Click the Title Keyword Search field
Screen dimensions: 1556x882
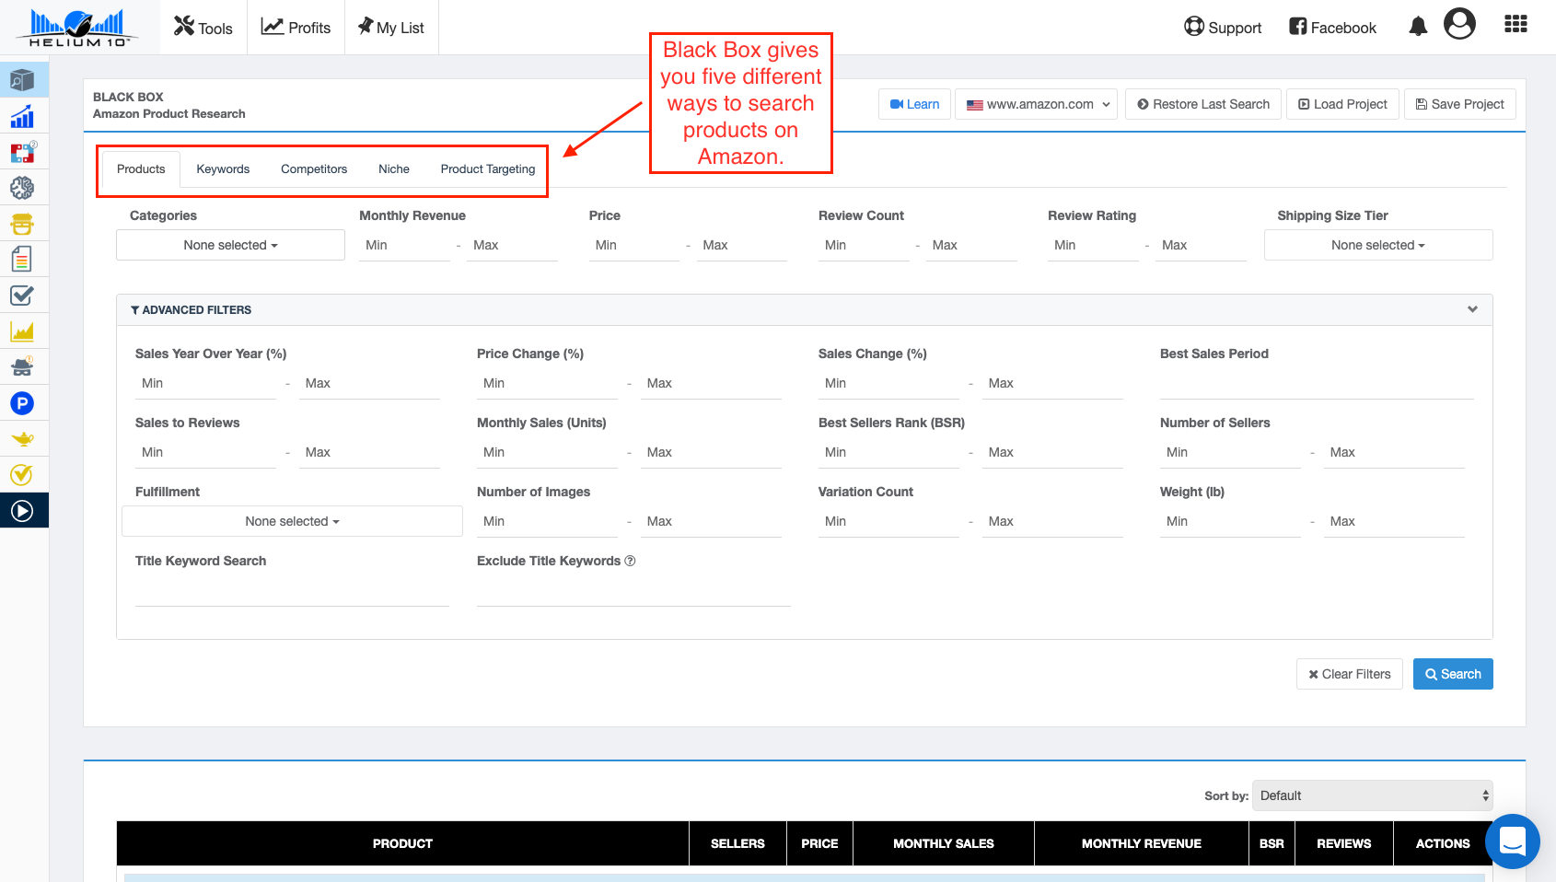[x=292, y=591]
